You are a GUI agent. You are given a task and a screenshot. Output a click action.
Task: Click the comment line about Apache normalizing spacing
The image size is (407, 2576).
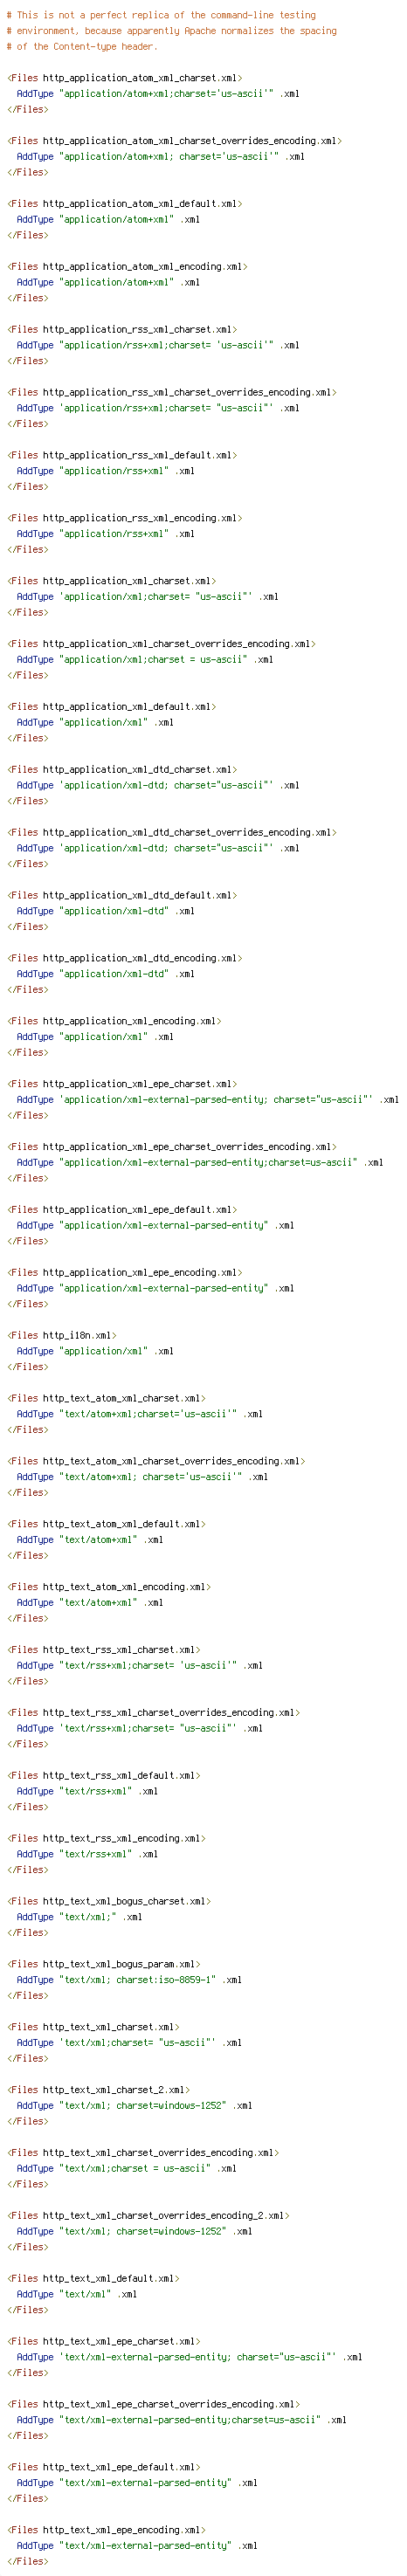[171, 31]
